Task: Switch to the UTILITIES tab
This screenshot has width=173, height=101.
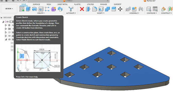Action: [91, 4]
